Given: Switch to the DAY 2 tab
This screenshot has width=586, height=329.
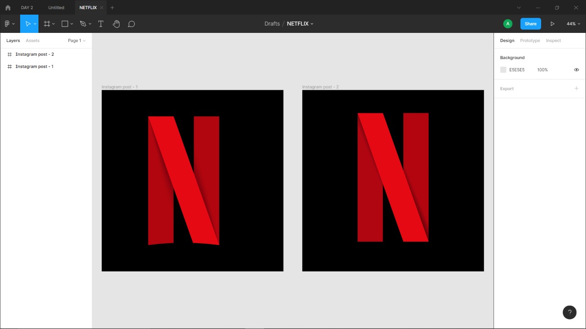Looking at the screenshot, I should coord(27,8).
